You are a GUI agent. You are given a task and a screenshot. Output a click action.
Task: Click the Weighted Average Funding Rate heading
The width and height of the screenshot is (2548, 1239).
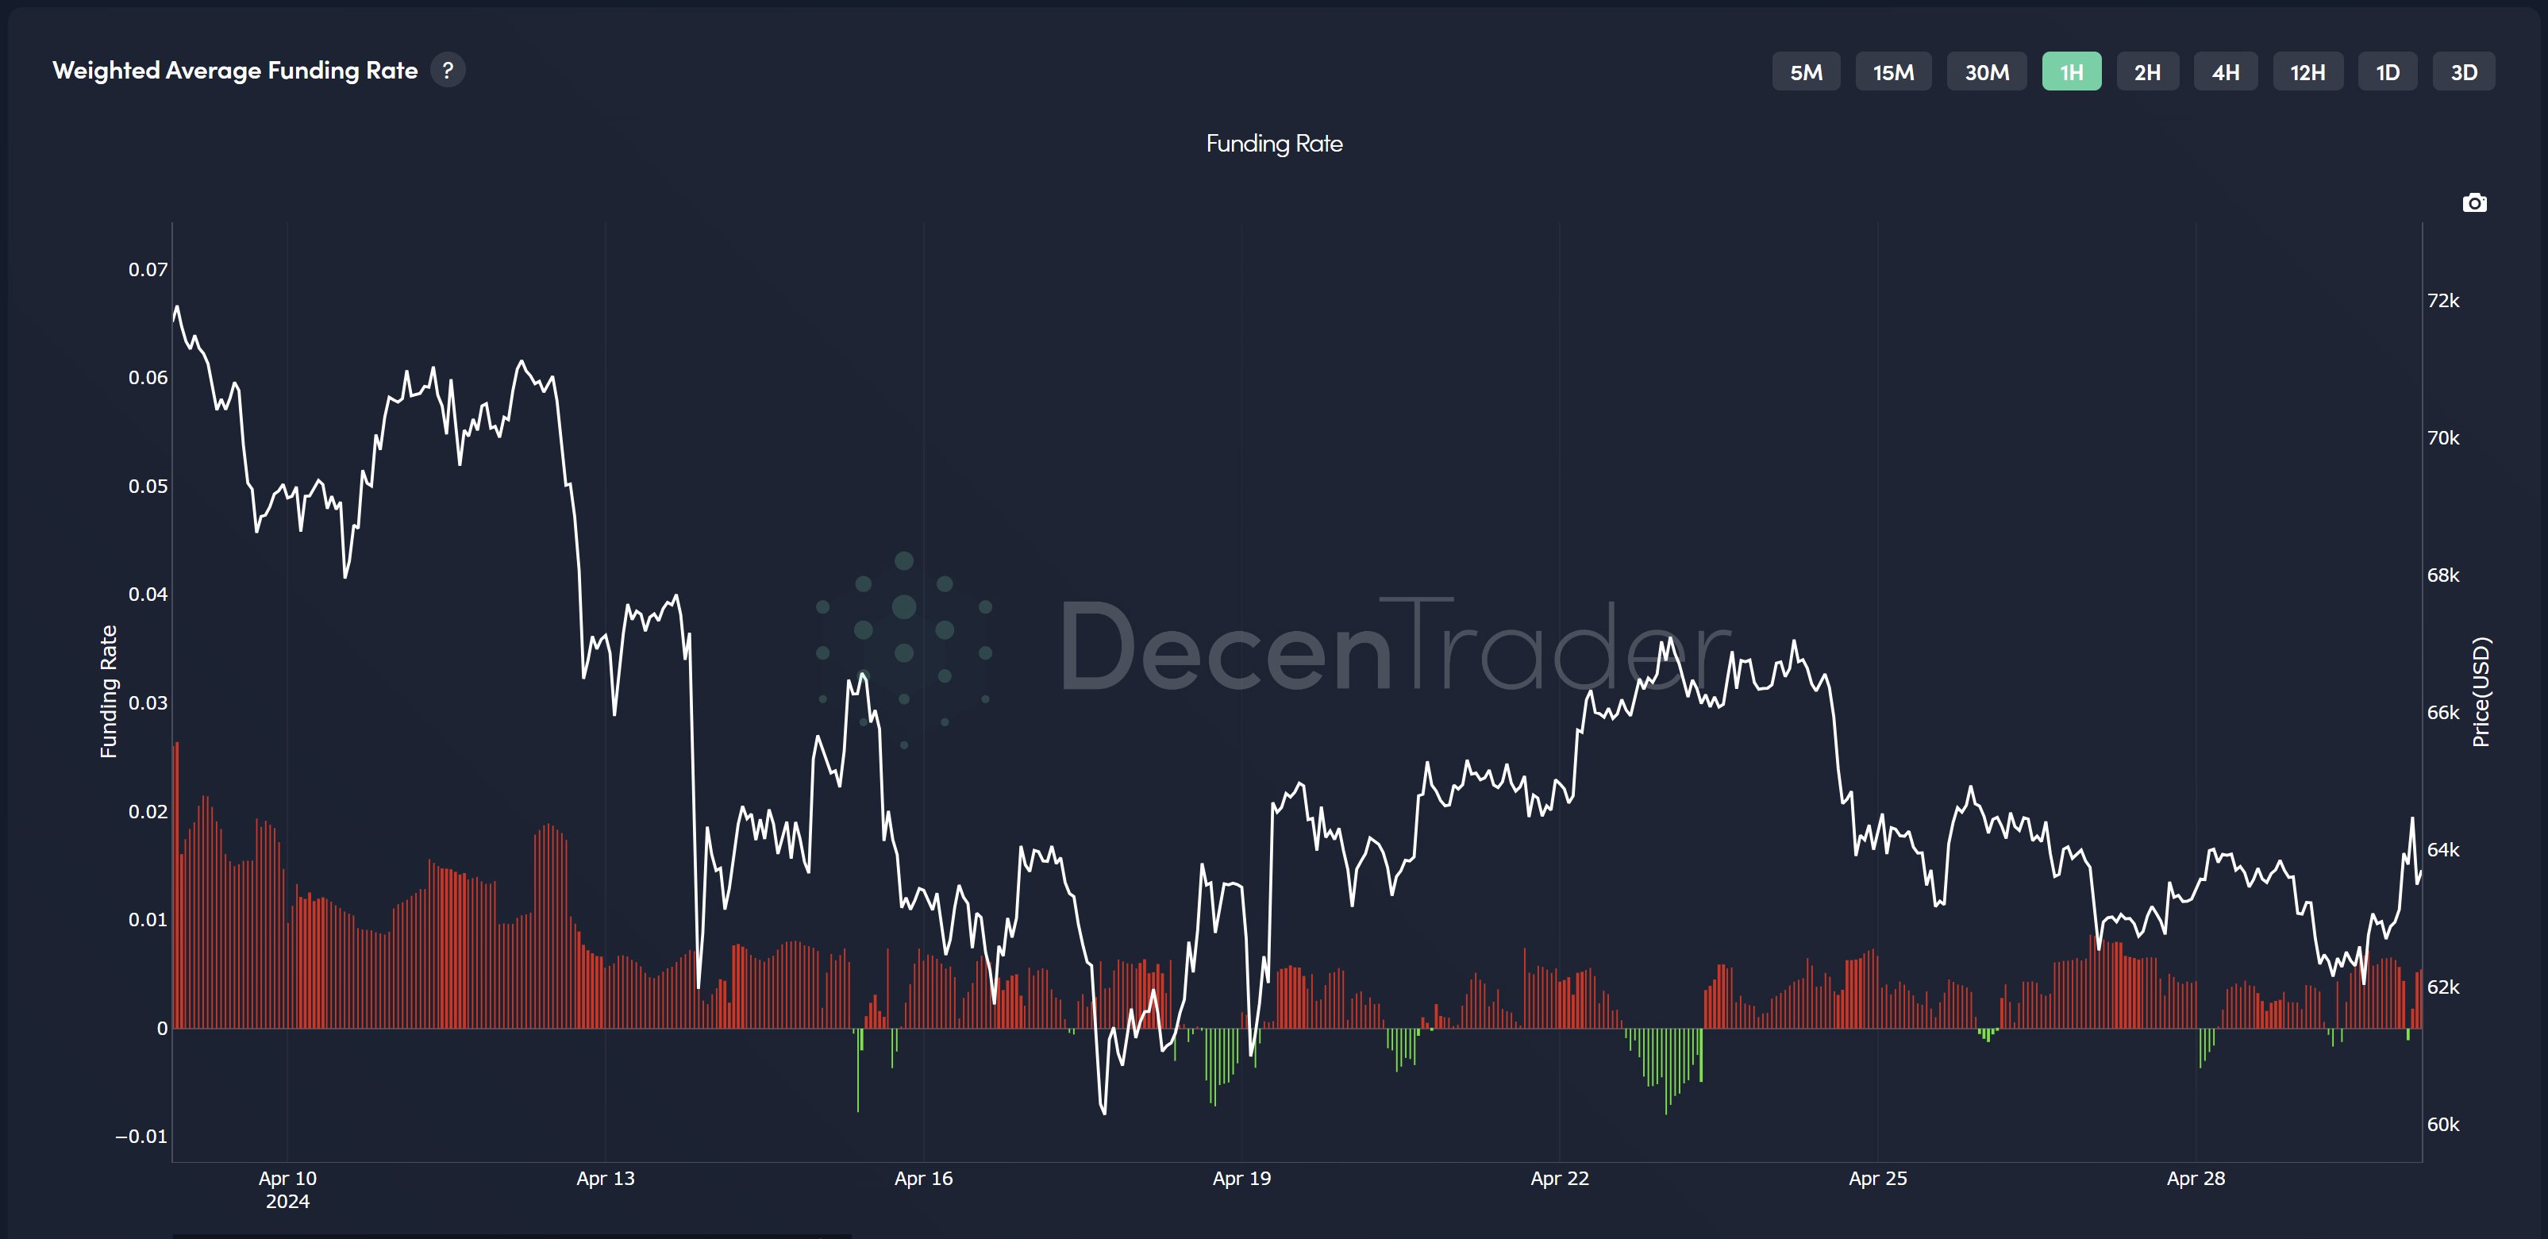coord(236,70)
